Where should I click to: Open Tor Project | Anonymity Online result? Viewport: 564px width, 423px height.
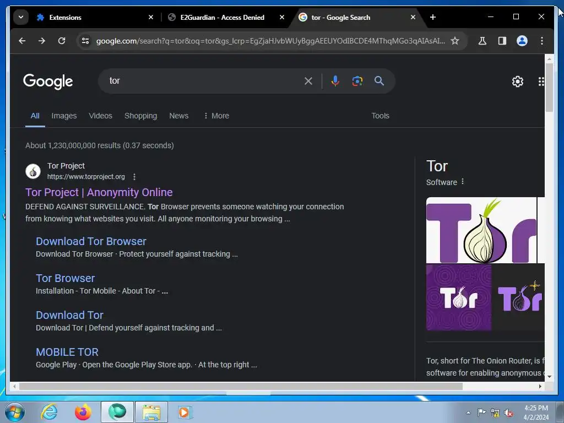click(x=99, y=192)
